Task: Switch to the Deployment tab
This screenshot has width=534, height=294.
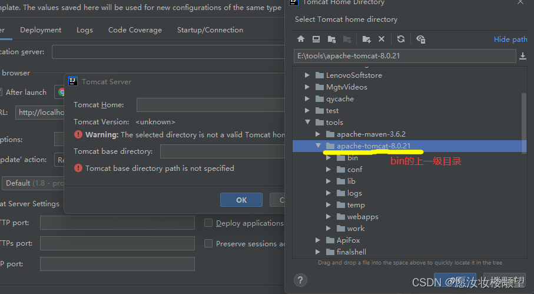Action: pyautogui.click(x=41, y=30)
